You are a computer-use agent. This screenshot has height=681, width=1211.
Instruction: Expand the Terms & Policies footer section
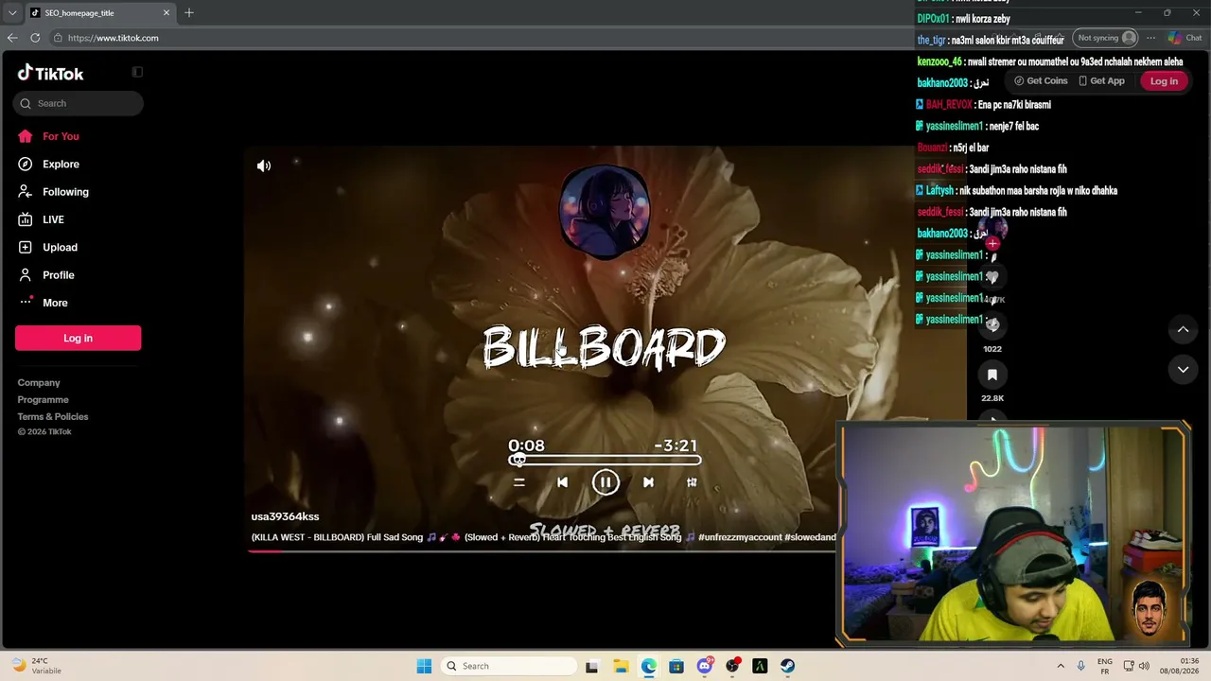[53, 417]
